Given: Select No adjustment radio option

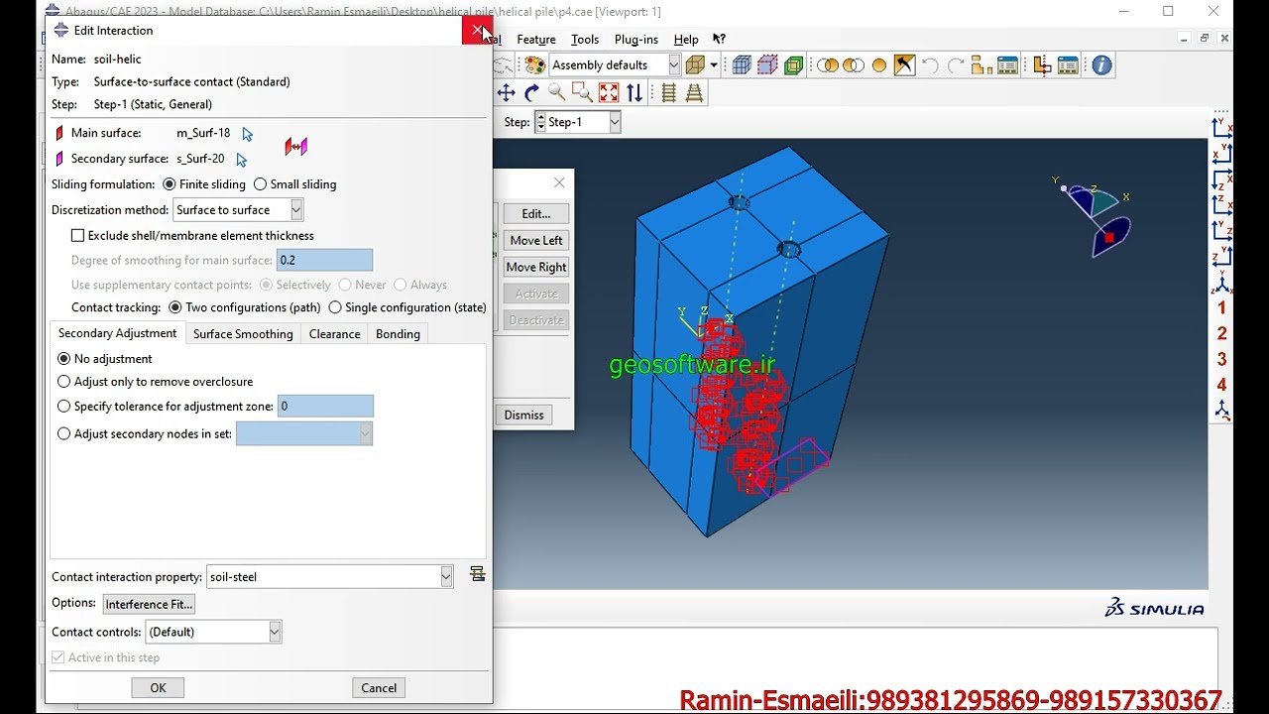Looking at the screenshot, I should coord(64,359).
